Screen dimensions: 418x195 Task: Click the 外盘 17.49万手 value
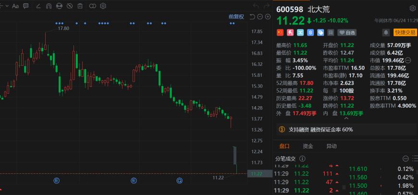[x=305, y=113]
